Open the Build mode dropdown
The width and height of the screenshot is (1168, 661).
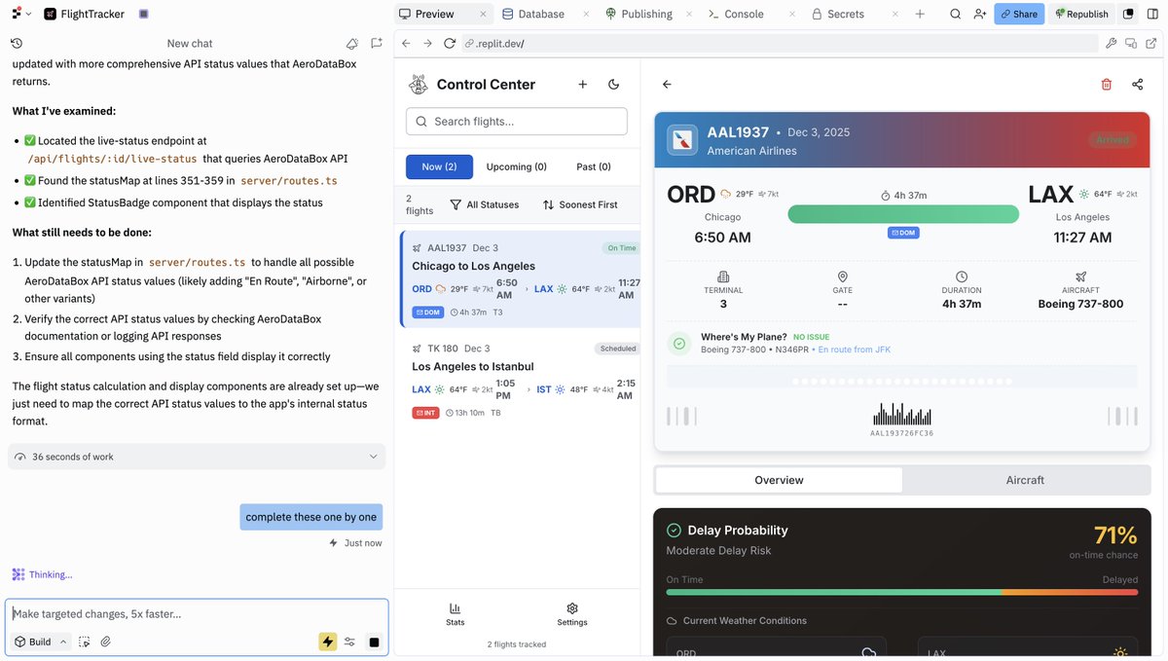(x=41, y=642)
